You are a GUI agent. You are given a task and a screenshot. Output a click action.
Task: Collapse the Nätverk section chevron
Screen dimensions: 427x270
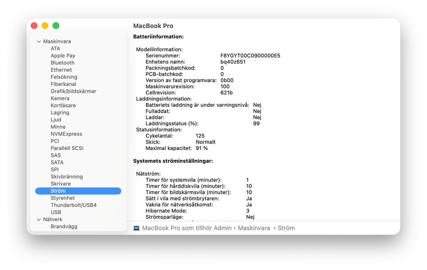pos(39,220)
